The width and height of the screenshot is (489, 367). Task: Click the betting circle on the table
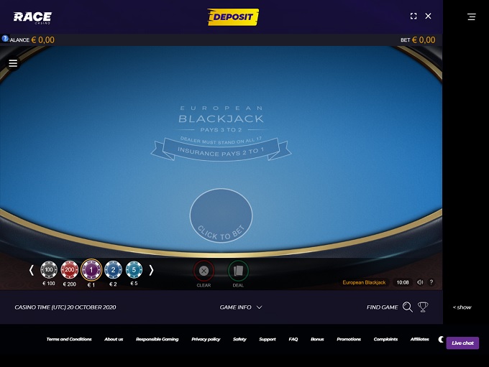click(221, 215)
